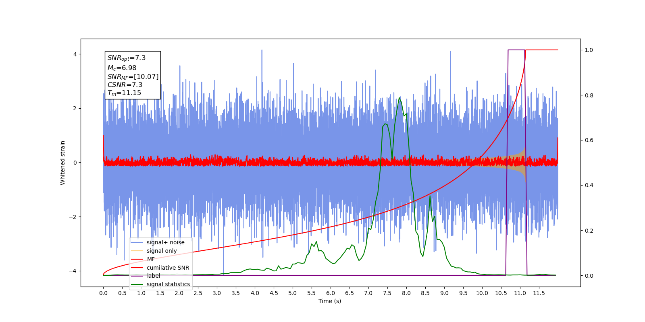Image resolution: width=645 pixels, height=322 pixels.
Task: Click the 5.0 tick on time axis
Action: (x=293, y=293)
